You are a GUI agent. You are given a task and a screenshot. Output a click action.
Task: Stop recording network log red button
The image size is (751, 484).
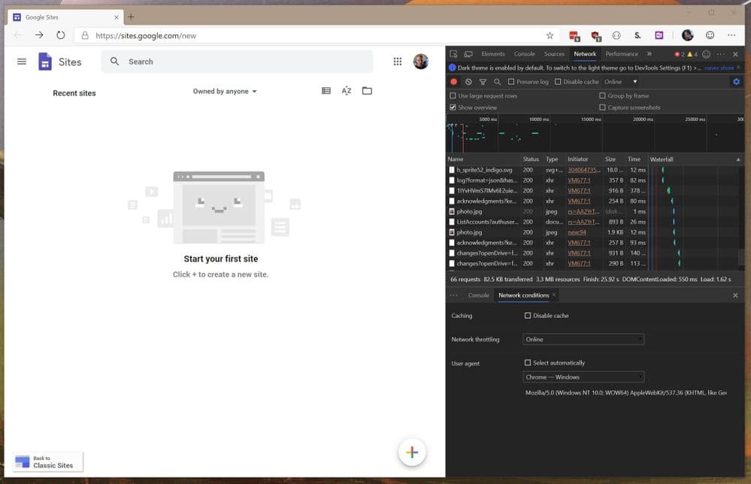(453, 82)
